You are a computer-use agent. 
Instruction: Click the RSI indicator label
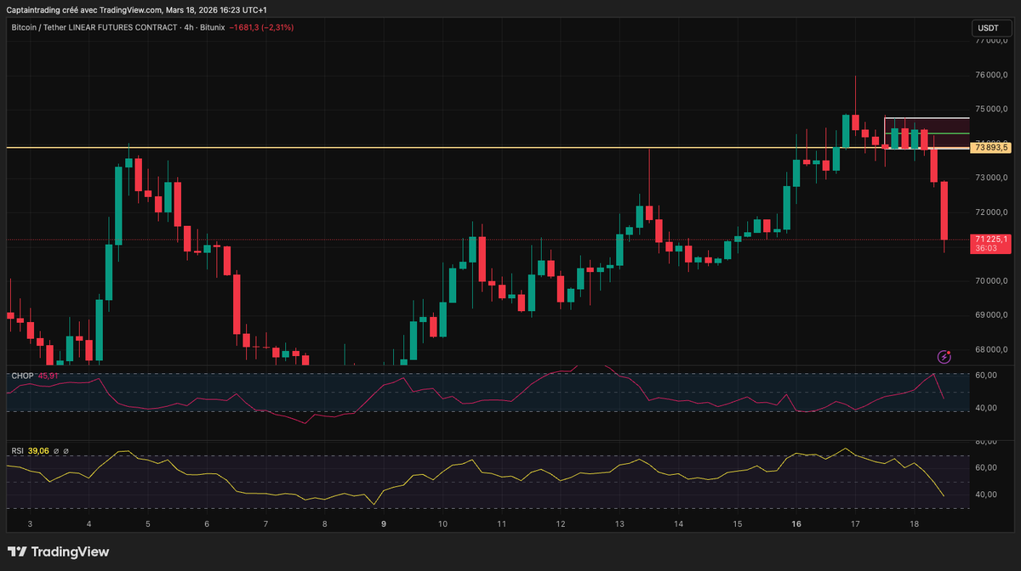tap(17, 450)
